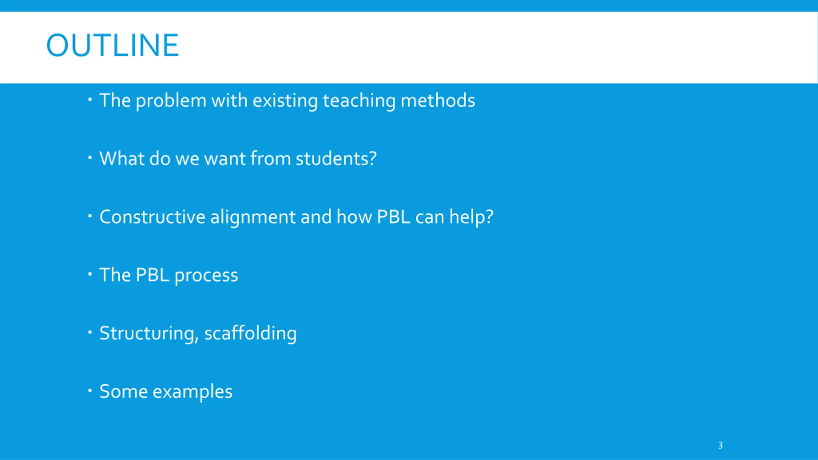The image size is (818, 460).
Task: Click slide number 3 in corner
Action: (x=720, y=445)
